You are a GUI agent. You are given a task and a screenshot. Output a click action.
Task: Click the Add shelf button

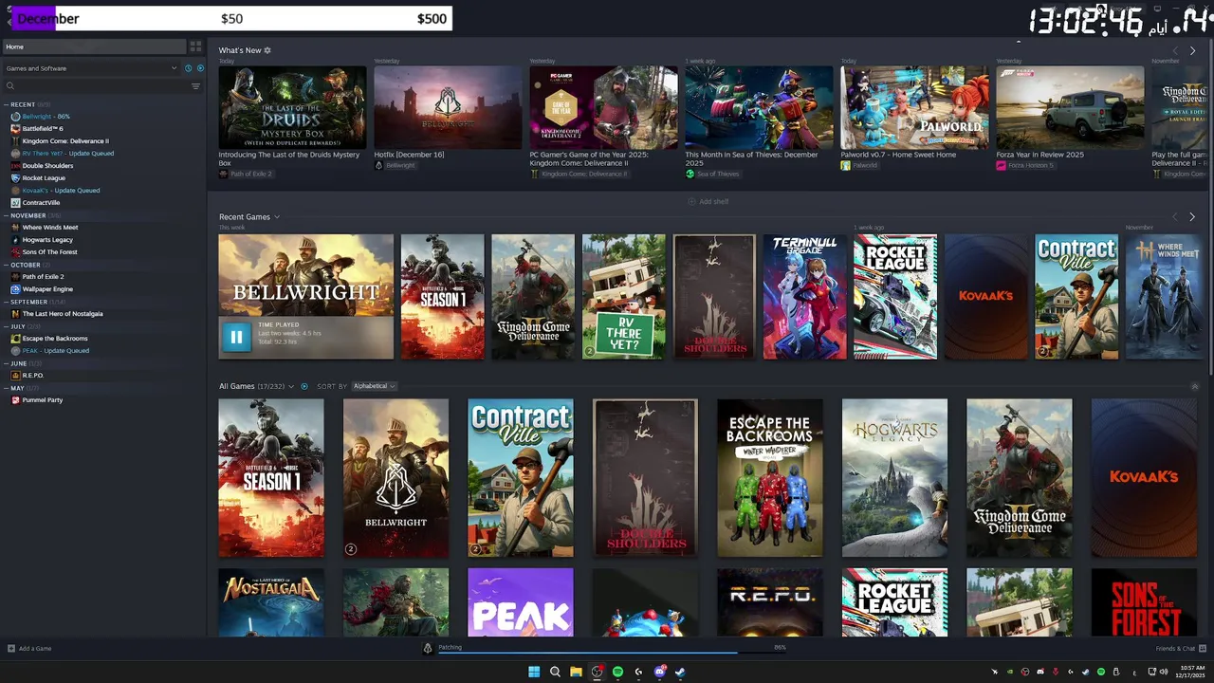(x=708, y=201)
